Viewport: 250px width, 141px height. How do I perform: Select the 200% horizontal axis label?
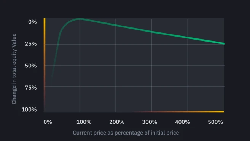point(117,122)
